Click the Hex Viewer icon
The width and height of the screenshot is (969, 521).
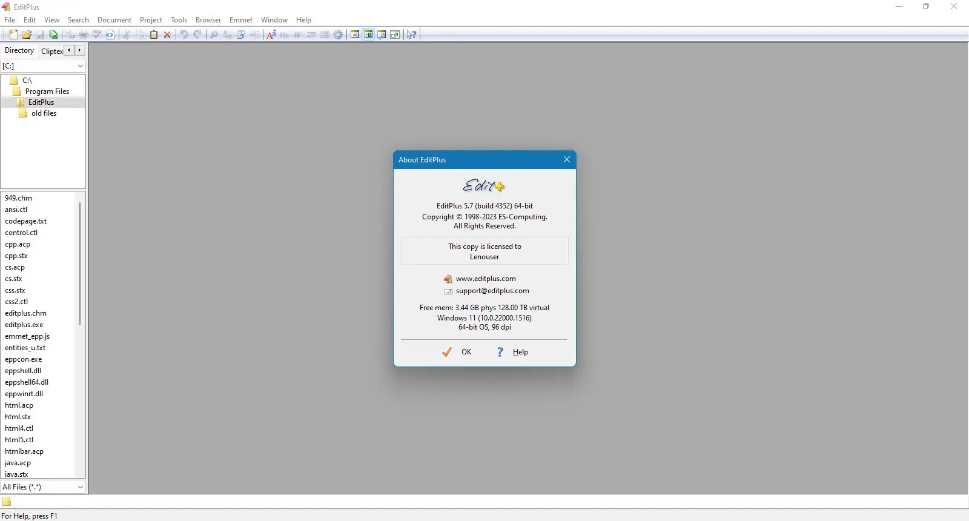pyautogui.click(x=285, y=35)
